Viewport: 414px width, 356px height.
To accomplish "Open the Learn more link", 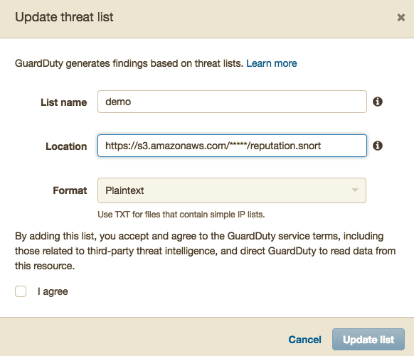I will coord(272,63).
